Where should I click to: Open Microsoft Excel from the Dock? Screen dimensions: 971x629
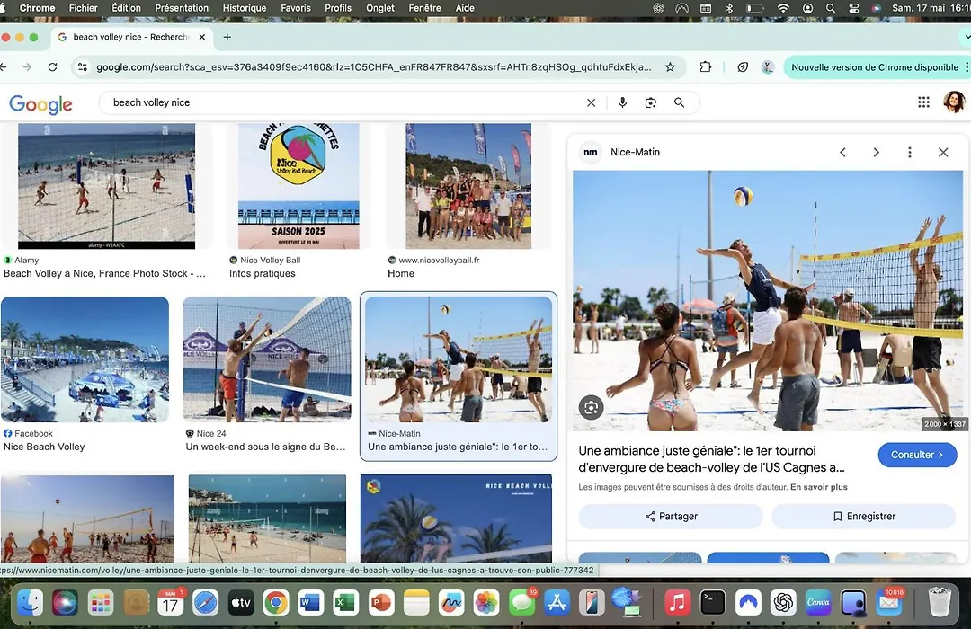point(345,602)
